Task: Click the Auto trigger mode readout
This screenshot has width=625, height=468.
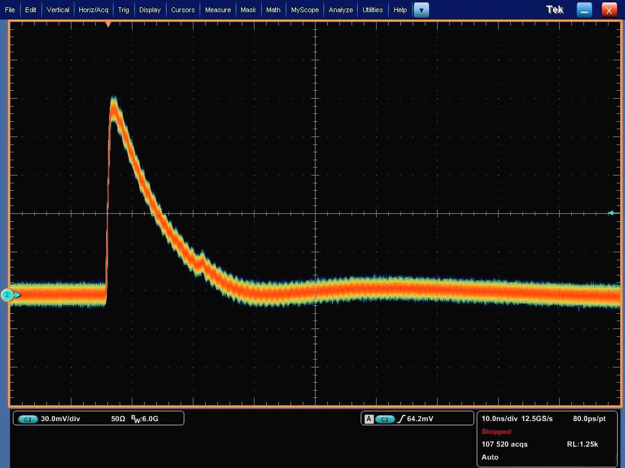Action: click(x=490, y=457)
